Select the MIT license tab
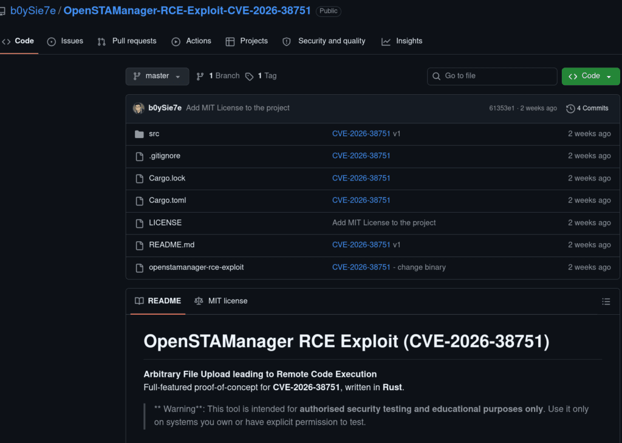Image resolution: width=622 pixels, height=443 pixels. (221, 301)
